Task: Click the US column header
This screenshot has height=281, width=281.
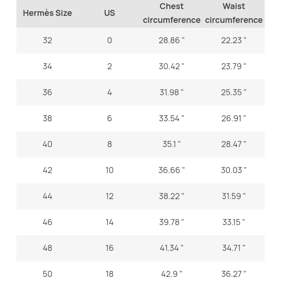Action: (109, 13)
